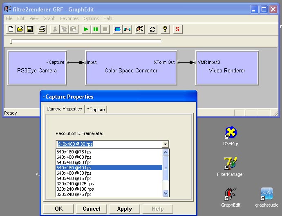Open the View menu
Image resolution: width=282 pixels, height=216 pixels.
(34, 18)
